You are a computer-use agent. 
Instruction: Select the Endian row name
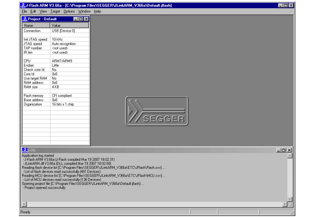click(x=29, y=65)
